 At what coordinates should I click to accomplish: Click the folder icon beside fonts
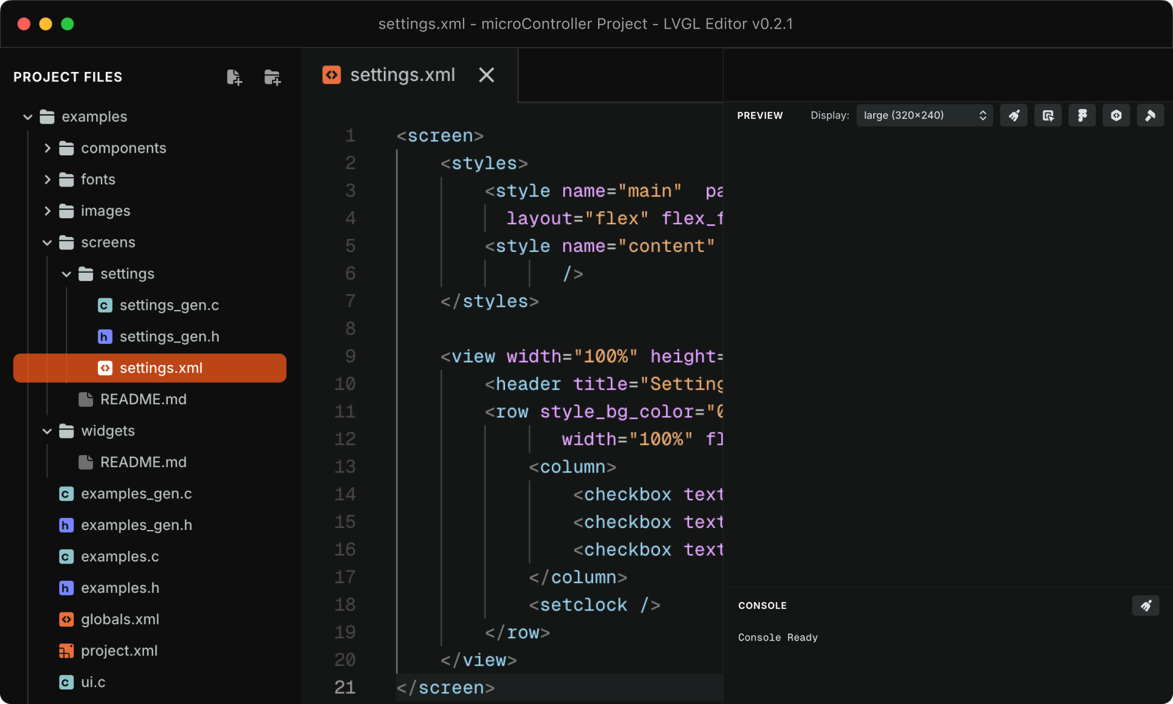point(66,180)
